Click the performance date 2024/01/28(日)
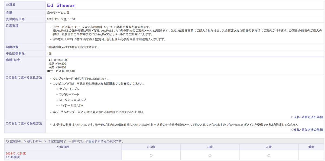Screen dimensions: 325x161 (x=16, y=153)
